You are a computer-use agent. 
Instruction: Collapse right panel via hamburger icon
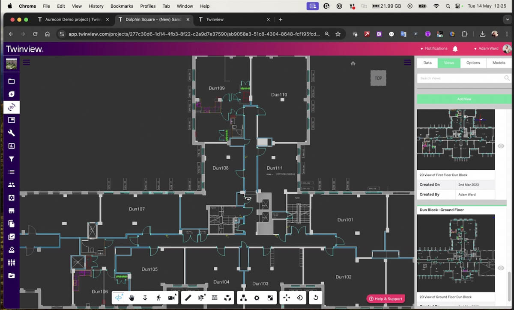click(x=408, y=63)
